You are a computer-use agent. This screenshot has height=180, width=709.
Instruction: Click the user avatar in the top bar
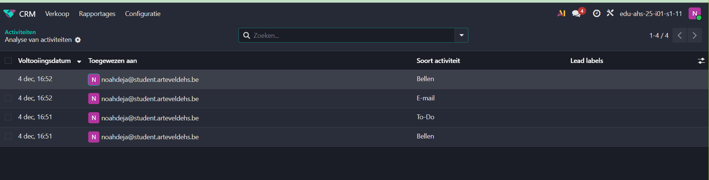(x=694, y=14)
